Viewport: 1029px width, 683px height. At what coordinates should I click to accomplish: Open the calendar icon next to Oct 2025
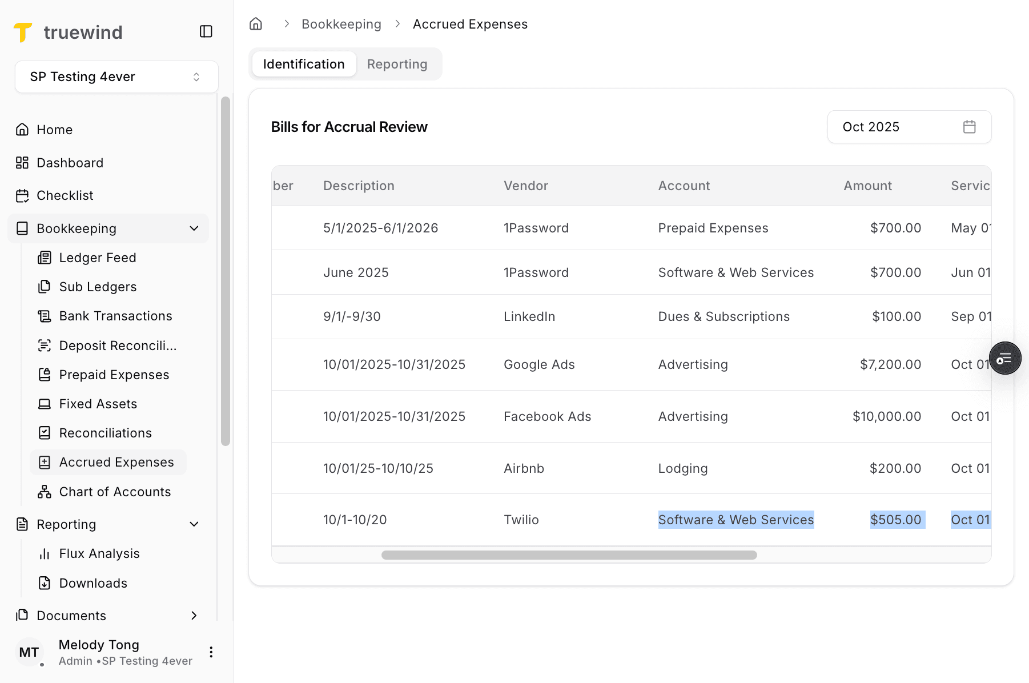point(968,127)
